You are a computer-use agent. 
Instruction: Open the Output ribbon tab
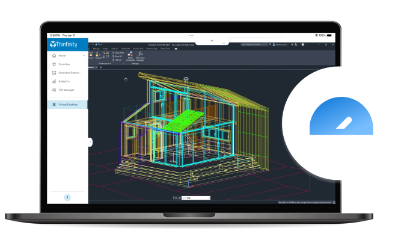[105, 49]
